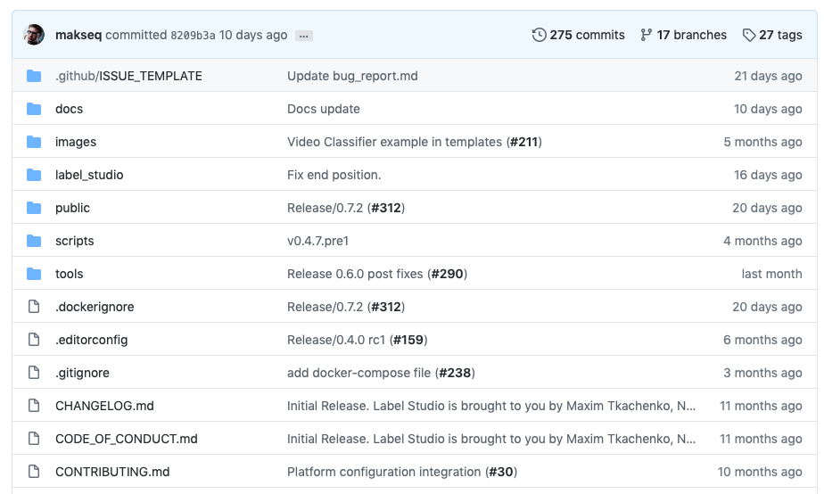The width and height of the screenshot is (824, 494).
Task: Open 'Video Classifier example in templates' commit
Action: (395, 142)
